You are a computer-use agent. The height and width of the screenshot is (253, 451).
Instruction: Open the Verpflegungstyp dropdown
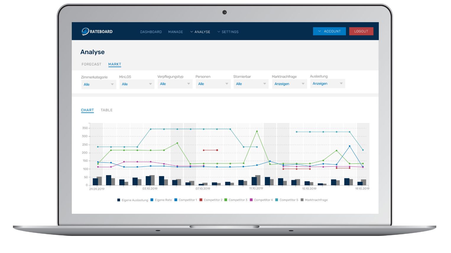point(175,84)
